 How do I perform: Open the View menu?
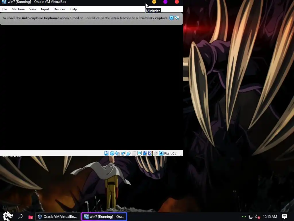33,9
